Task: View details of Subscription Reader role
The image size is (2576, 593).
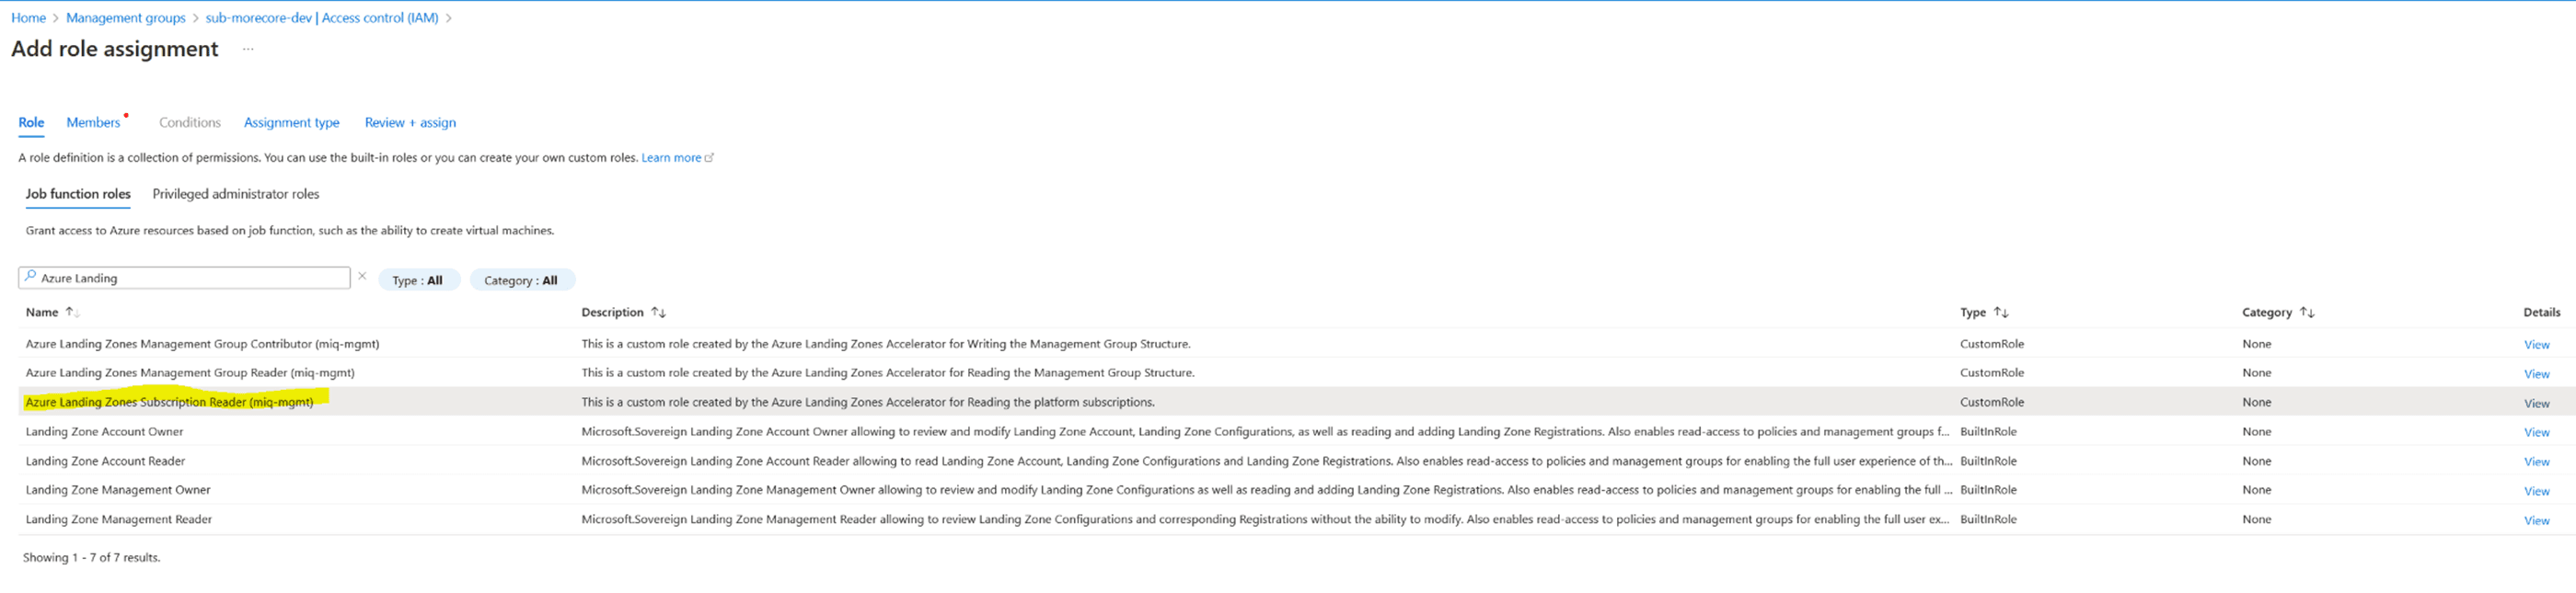Action: [x=2536, y=404]
